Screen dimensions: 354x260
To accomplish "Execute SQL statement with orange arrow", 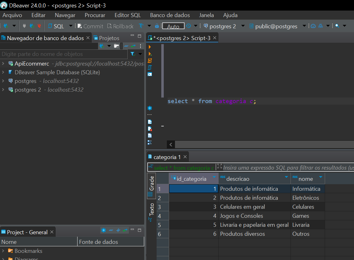I will coord(150,47).
